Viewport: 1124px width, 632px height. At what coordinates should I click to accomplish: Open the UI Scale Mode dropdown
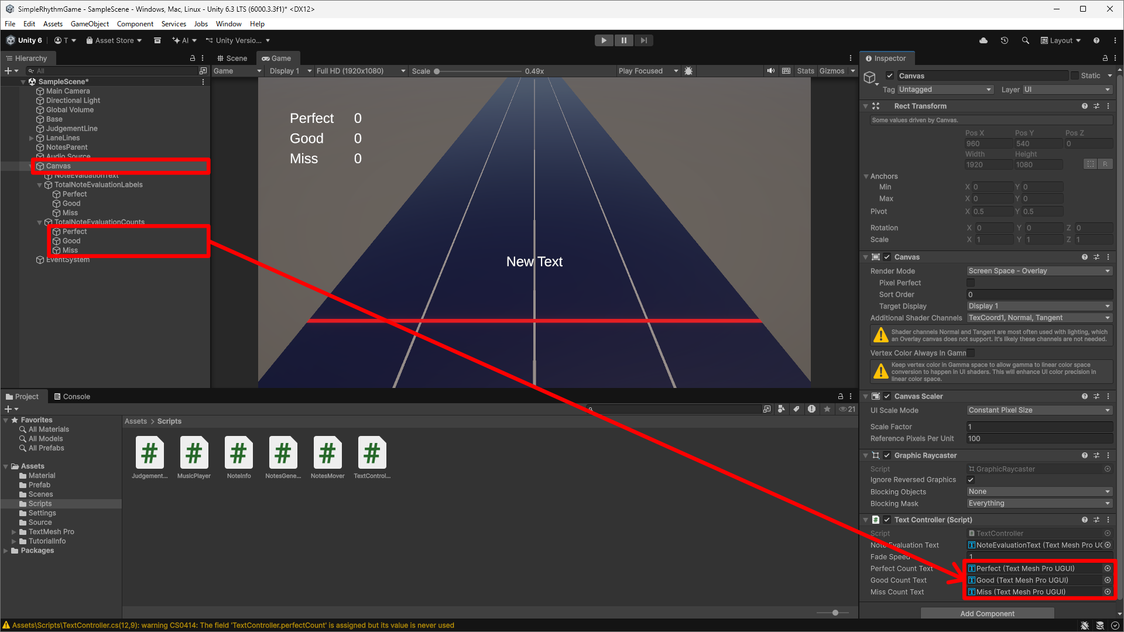point(1039,410)
